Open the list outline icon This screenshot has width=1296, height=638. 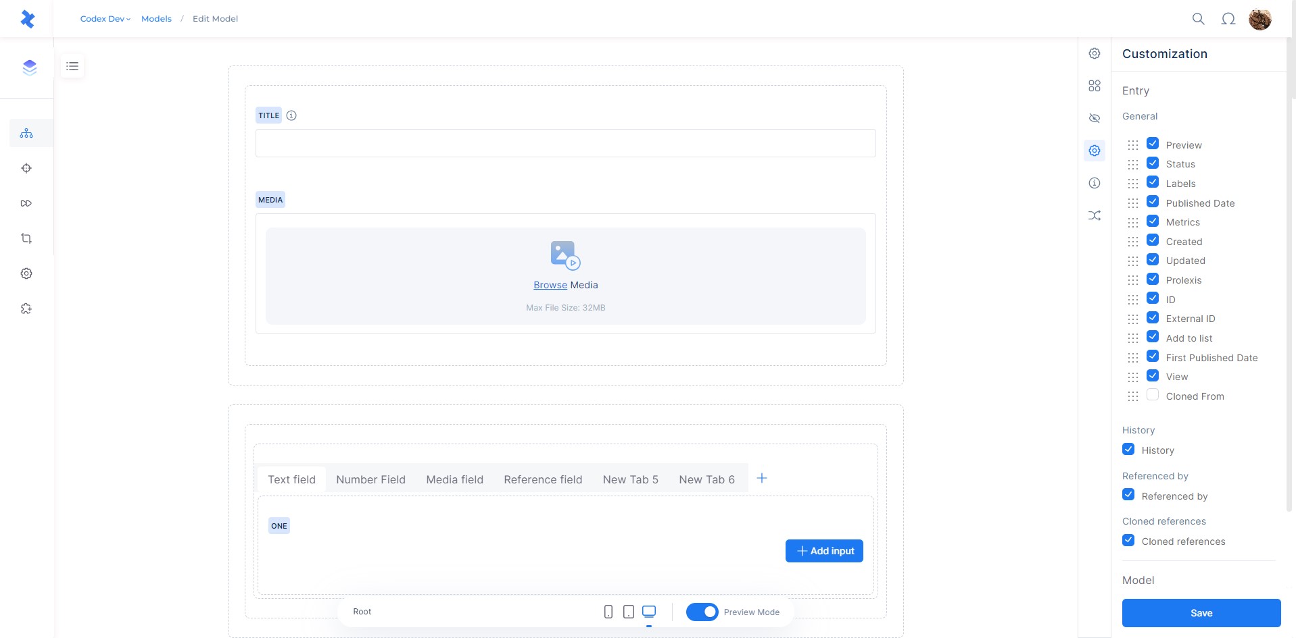click(x=72, y=66)
